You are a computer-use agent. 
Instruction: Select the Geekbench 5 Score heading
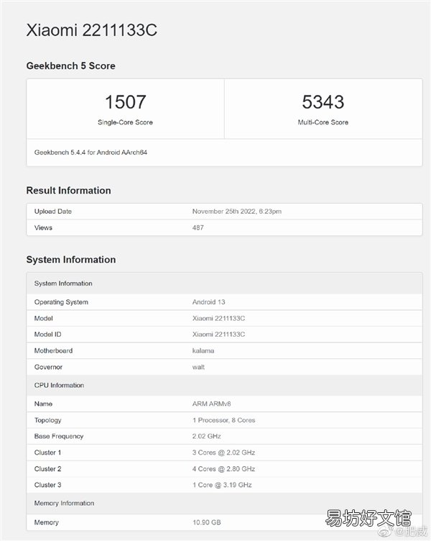[x=70, y=65]
